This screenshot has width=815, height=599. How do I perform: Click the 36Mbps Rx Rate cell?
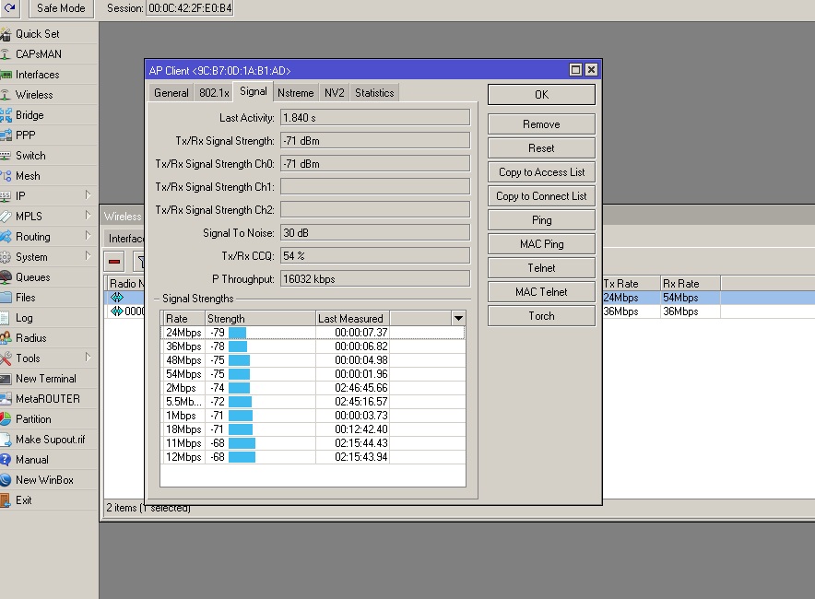click(691, 311)
